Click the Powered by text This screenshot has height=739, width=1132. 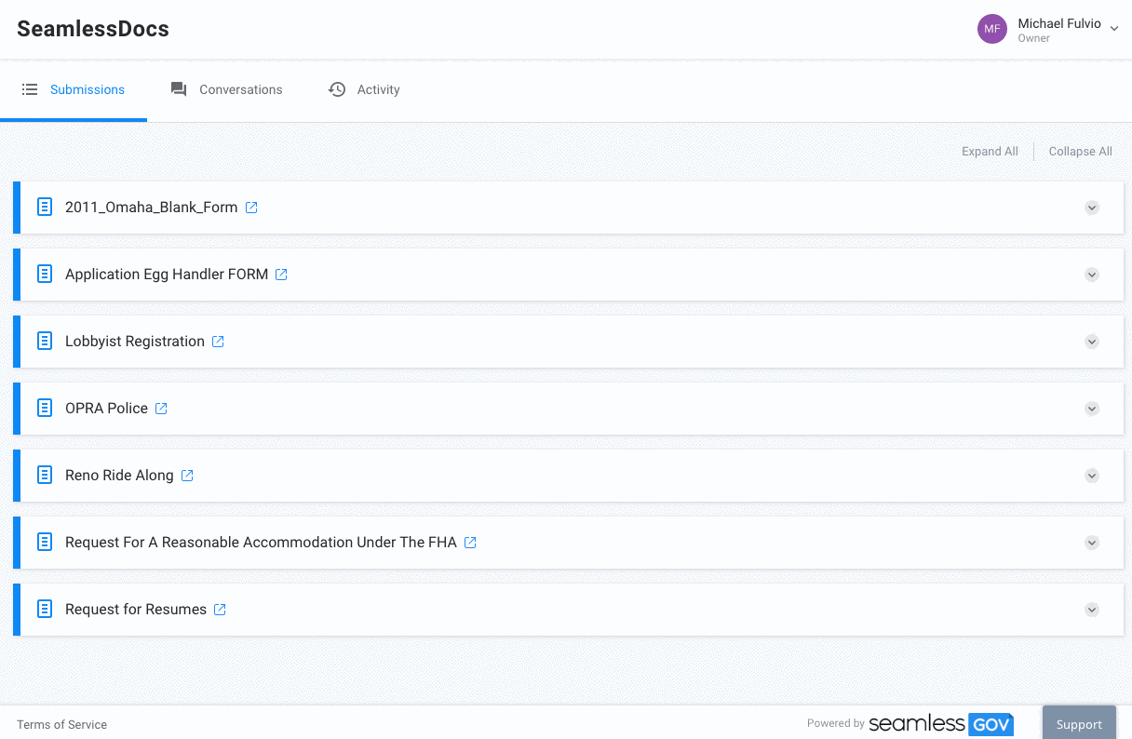click(836, 723)
